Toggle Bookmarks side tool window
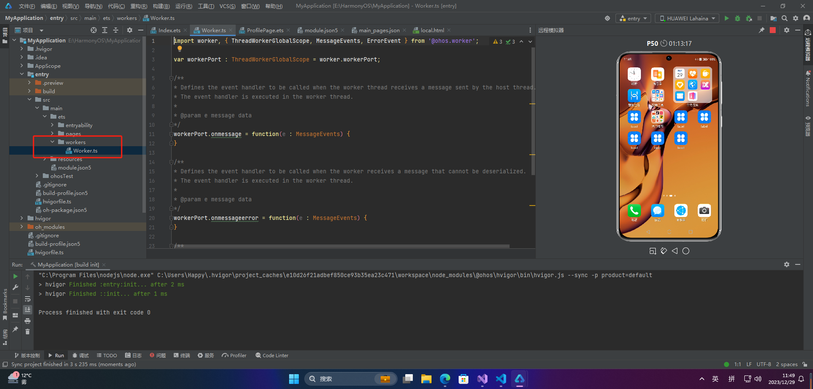This screenshot has height=389, width=813. tap(5, 304)
